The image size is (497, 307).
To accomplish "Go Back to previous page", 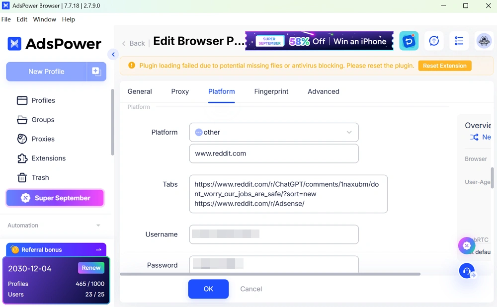I will coord(133,43).
